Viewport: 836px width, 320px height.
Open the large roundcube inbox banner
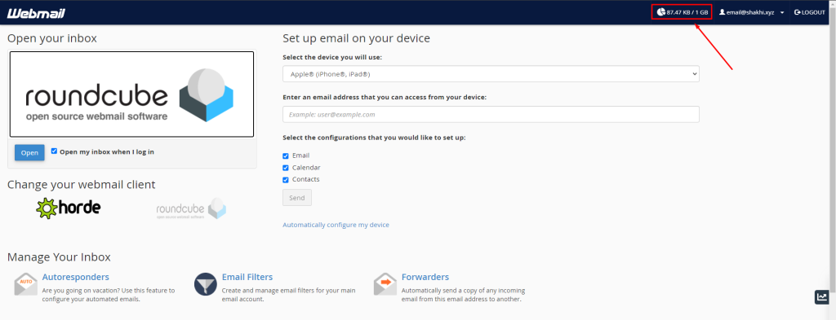point(131,94)
